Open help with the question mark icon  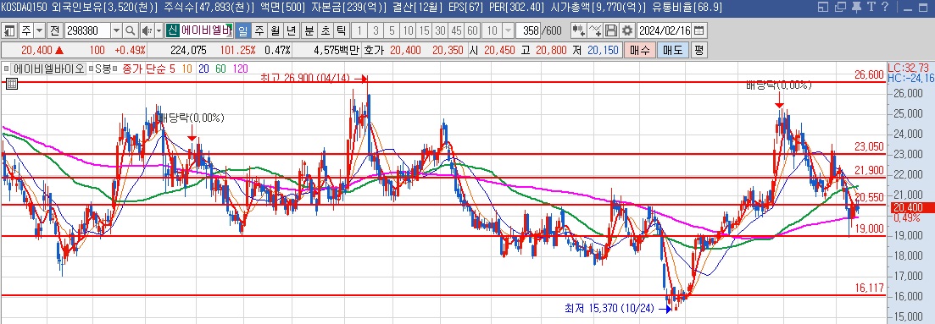tap(884, 7)
